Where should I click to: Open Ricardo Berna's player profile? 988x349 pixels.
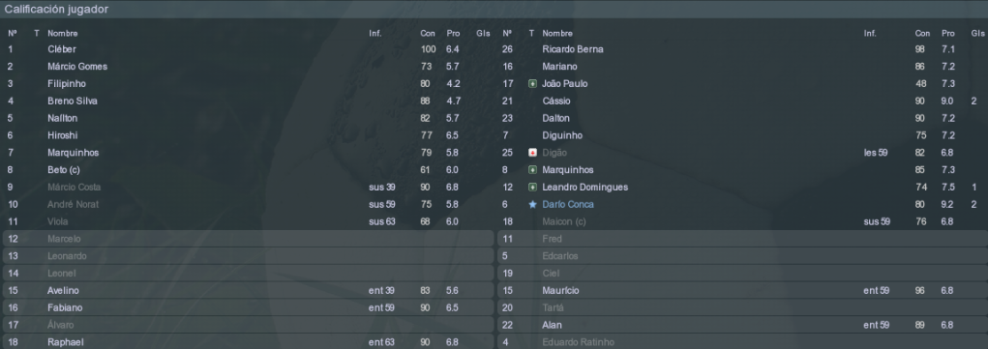pos(572,49)
